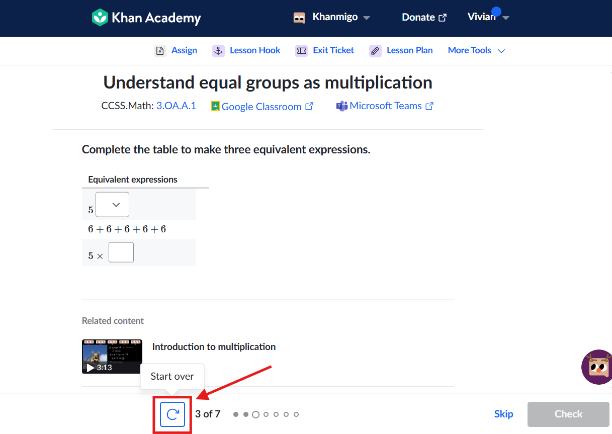Expand the More Tools menu
This screenshot has height=434, width=612.
point(476,50)
